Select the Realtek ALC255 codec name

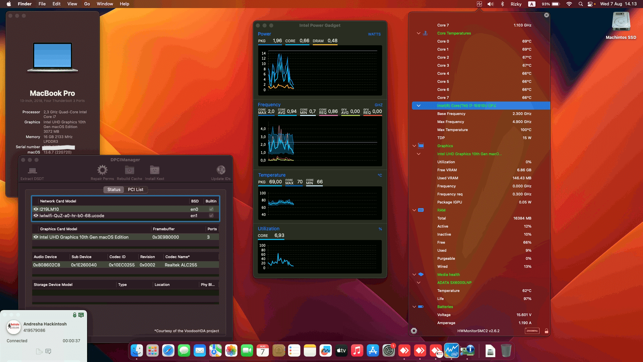181,265
